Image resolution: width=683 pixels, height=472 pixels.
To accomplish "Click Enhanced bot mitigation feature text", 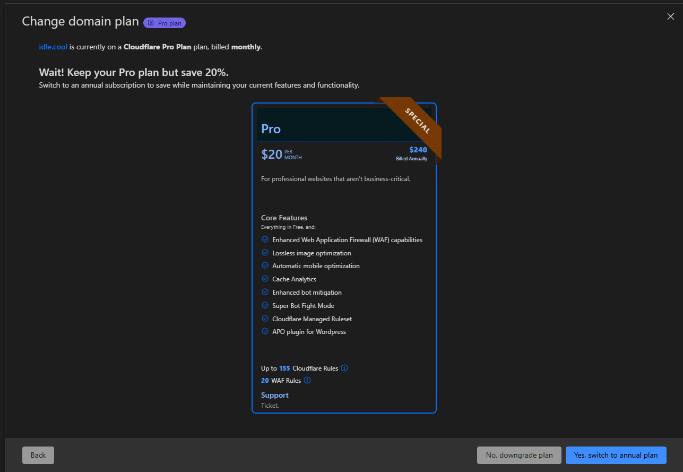I will coord(307,293).
